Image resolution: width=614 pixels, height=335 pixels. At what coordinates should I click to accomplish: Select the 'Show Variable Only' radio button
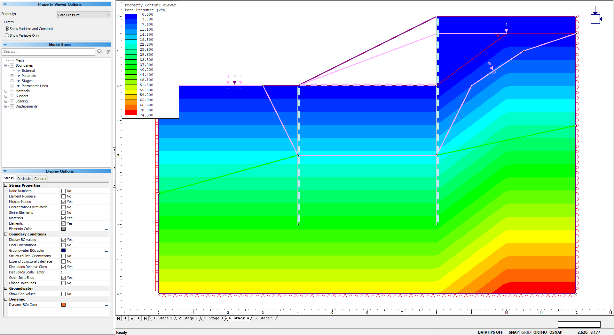7,35
